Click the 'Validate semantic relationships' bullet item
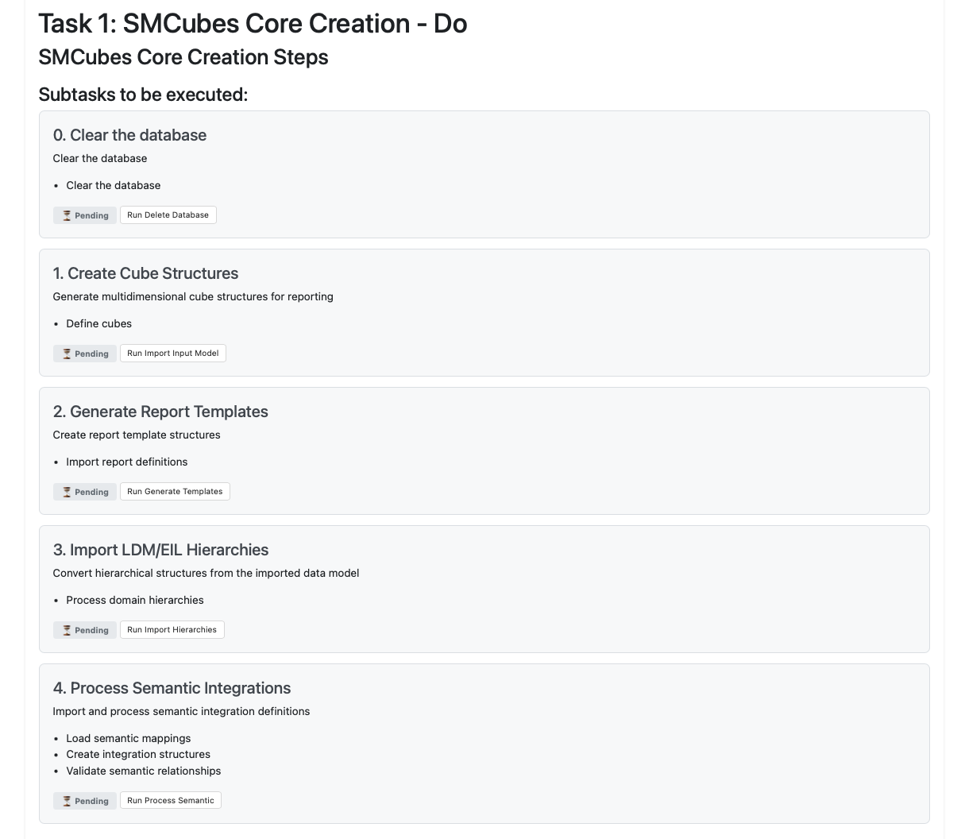This screenshot has width=965, height=839. 143,771
